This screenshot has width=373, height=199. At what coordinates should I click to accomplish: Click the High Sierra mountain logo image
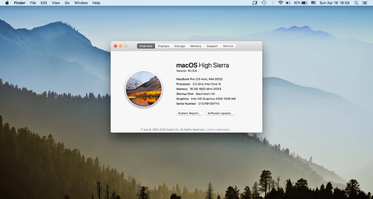(x=144, y=88)
